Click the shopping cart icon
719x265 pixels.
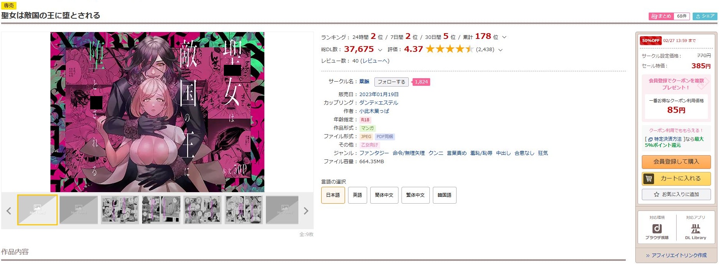(x=649, y=178)
